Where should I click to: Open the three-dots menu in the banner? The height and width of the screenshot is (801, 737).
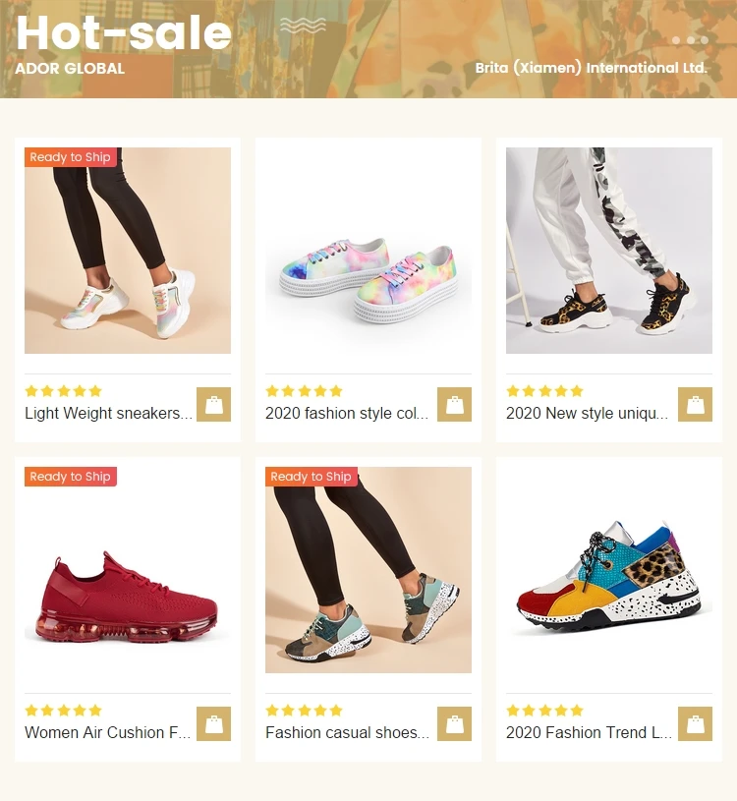click(690, 40)
